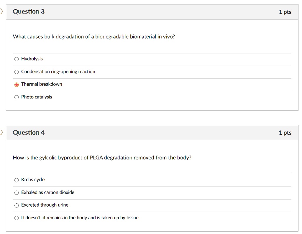Click the Question 4 heading title
This screenshot has width=302, height=234.
tap(29, 132)
